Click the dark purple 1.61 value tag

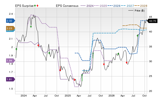coord(10,79)
